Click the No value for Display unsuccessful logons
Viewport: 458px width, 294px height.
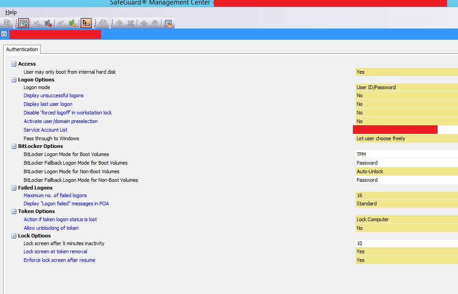tap(407, 95)
